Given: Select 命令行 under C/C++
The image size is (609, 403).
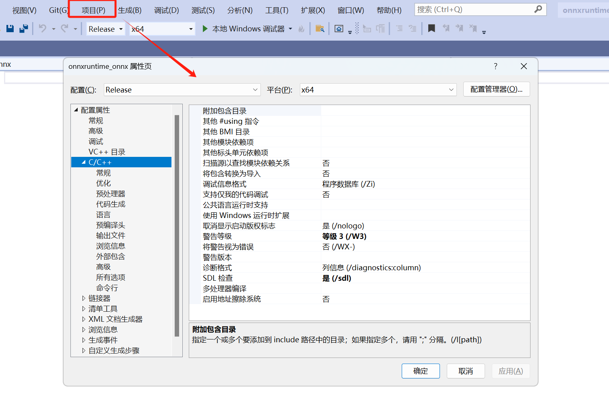Looking at the screenshot, I should (x=107, y=288).
